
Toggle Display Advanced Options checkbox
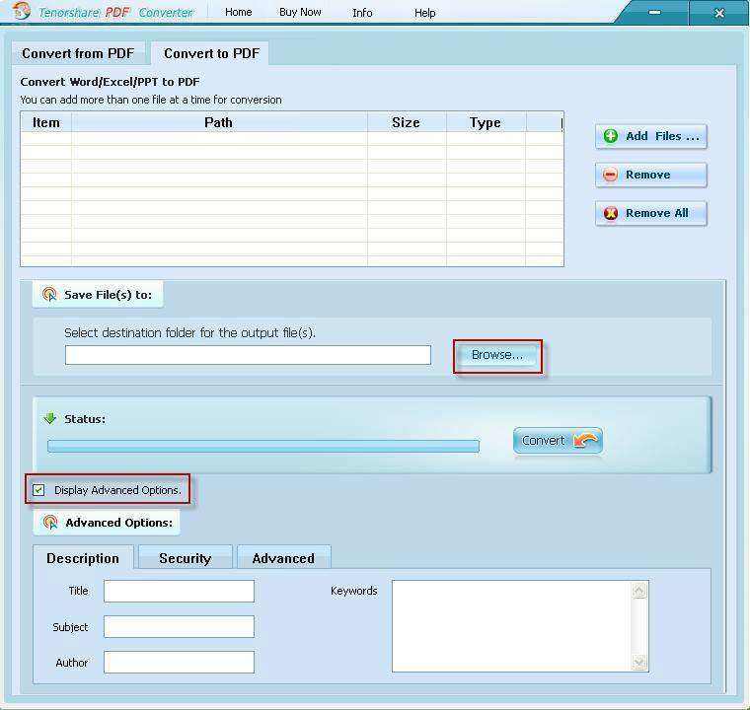pyautogui.click(x=38, y=489)
